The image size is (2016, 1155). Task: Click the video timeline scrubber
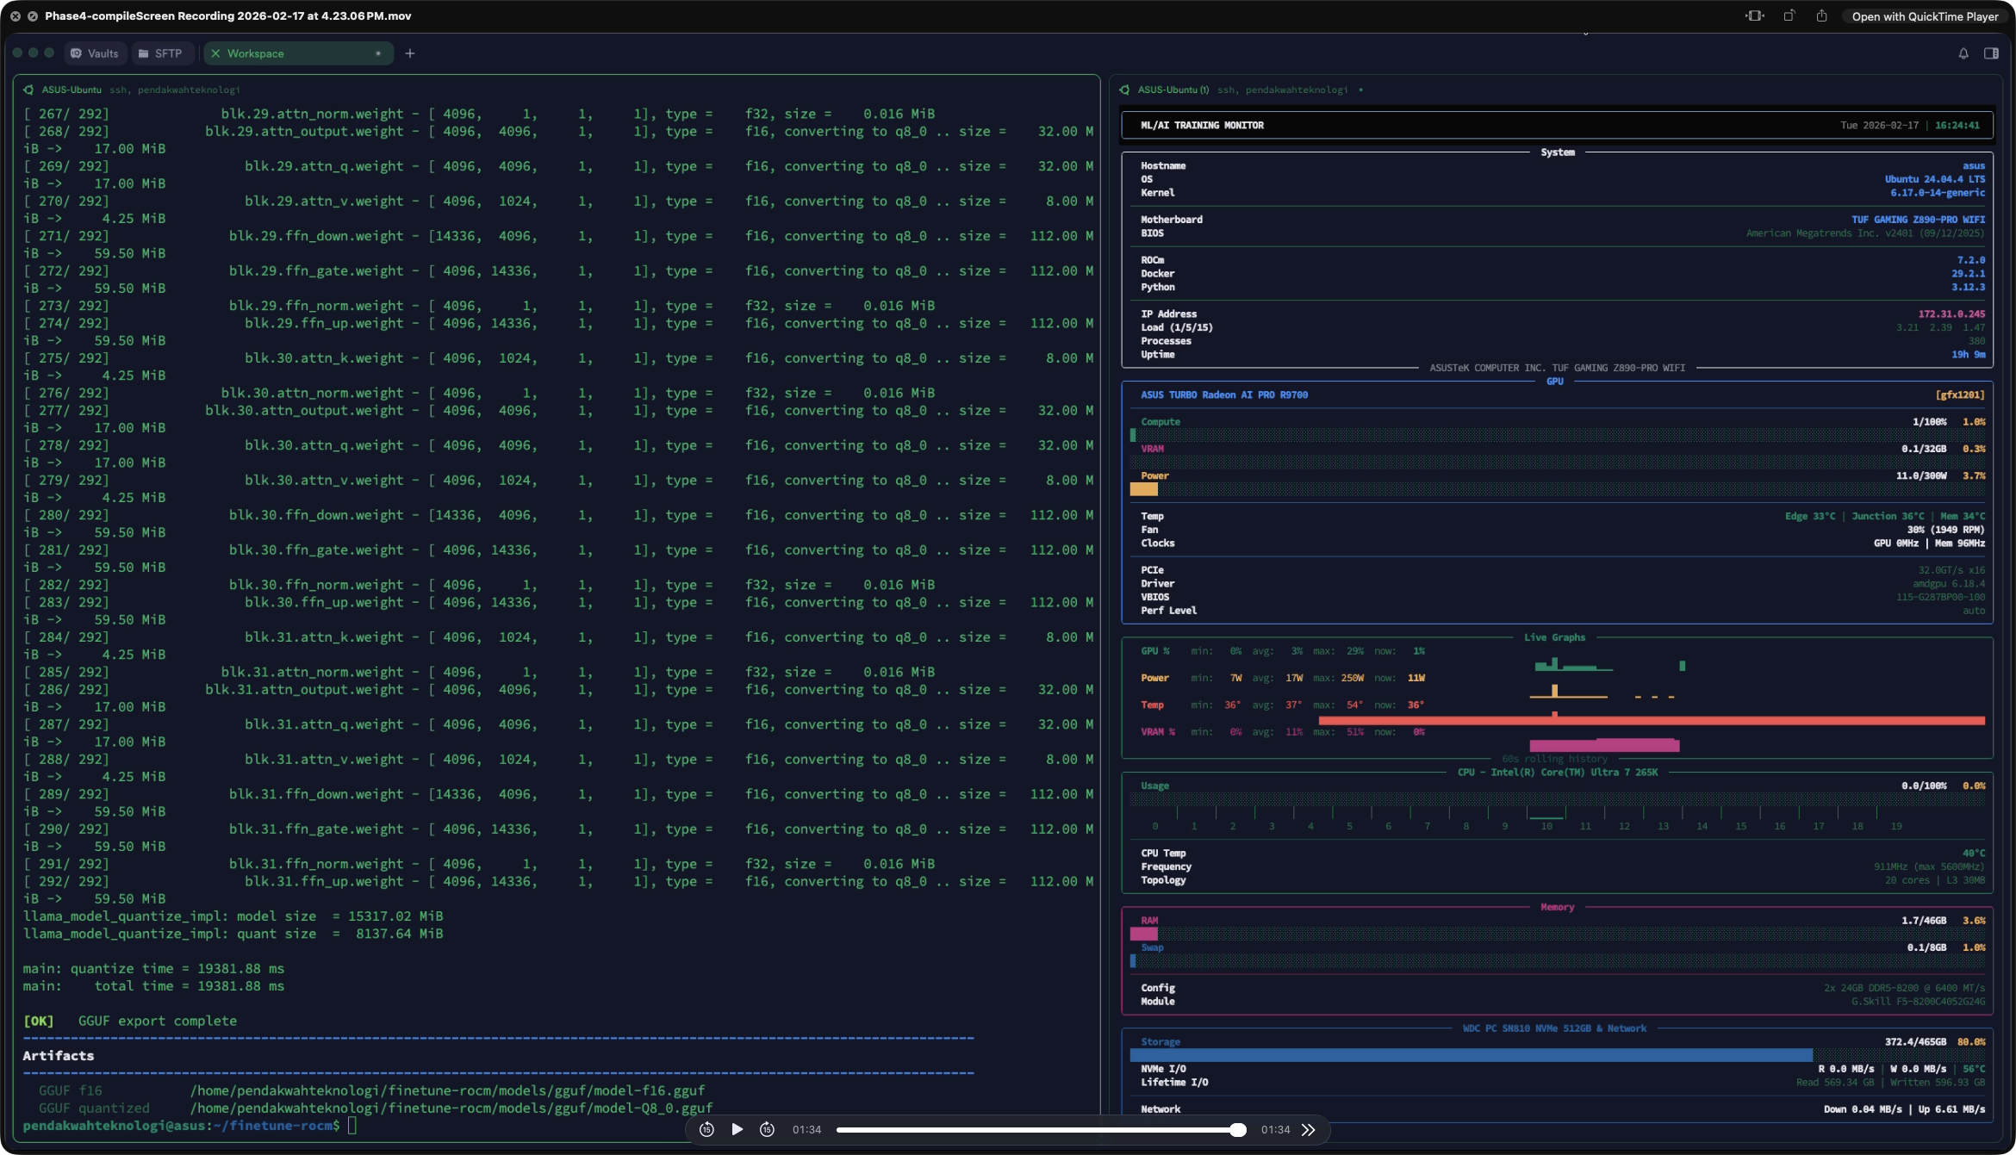pos(1040,1130)
